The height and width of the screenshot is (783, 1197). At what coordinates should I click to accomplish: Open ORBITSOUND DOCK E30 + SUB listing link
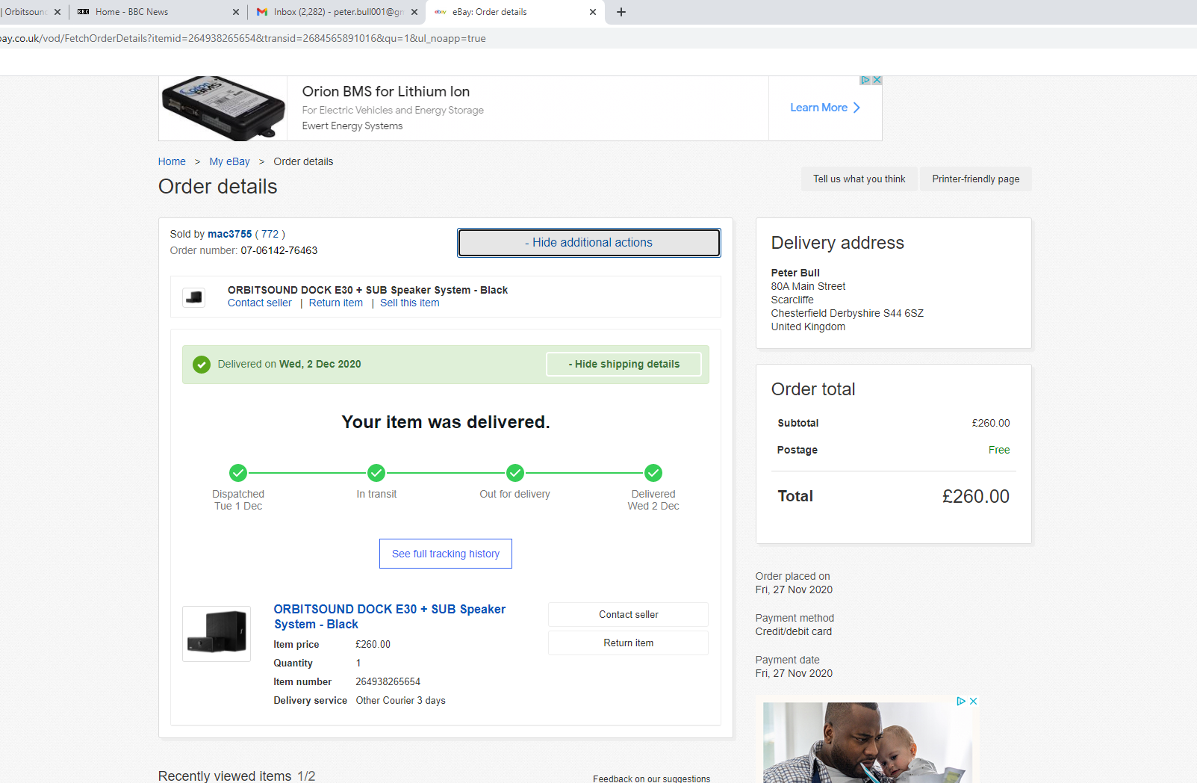(x=390, y=616)
